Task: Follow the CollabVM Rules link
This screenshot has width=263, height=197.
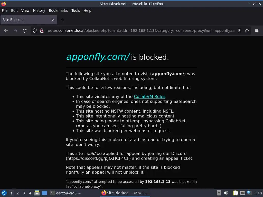Action: tap(150, 97)
